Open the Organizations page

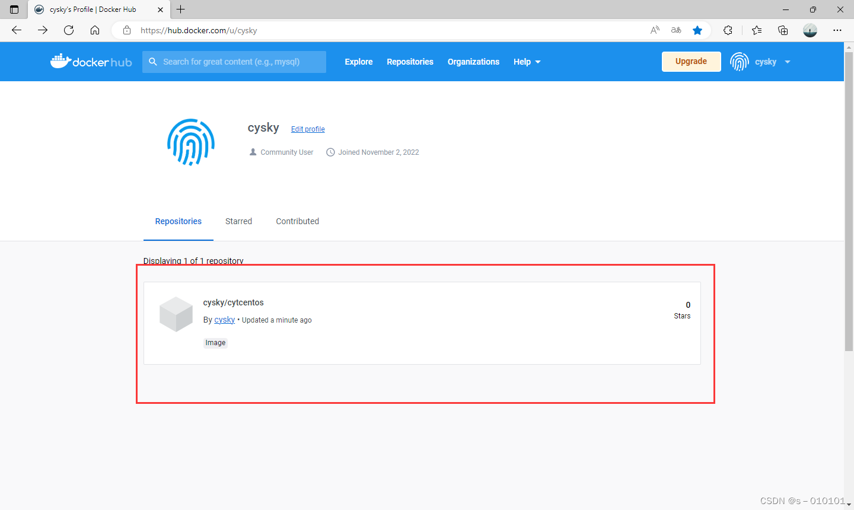pyautogui.click(x=473, y=62)
